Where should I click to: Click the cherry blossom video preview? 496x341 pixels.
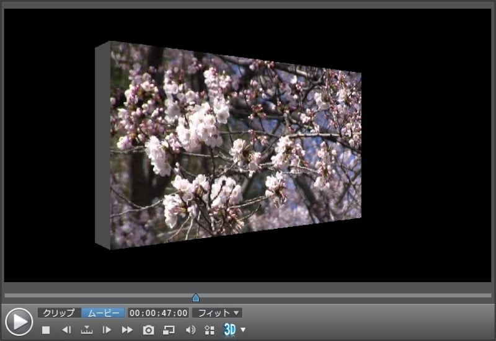tap(236, 149)
